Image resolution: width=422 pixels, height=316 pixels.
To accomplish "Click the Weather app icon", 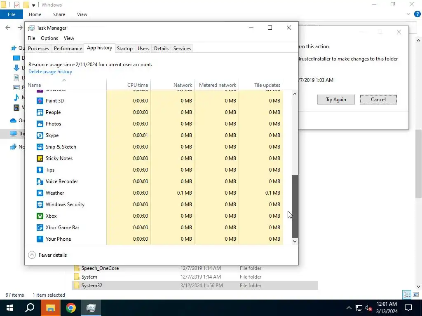I will [x=40, y=193].
